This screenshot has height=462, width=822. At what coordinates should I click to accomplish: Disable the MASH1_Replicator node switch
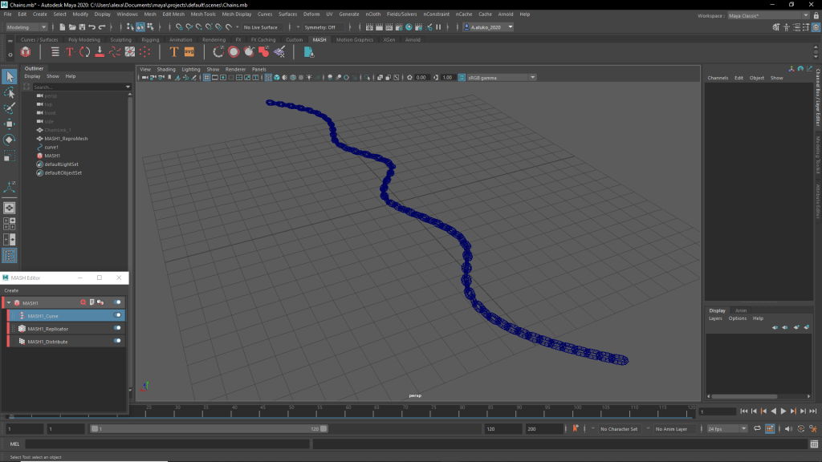(118, 328)
